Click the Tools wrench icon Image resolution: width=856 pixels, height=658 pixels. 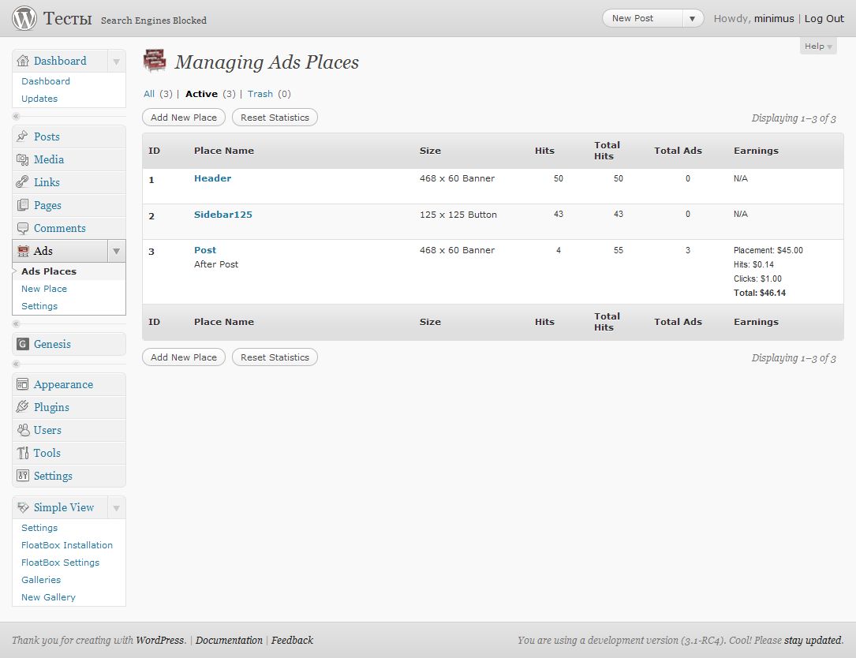[23, 453]
